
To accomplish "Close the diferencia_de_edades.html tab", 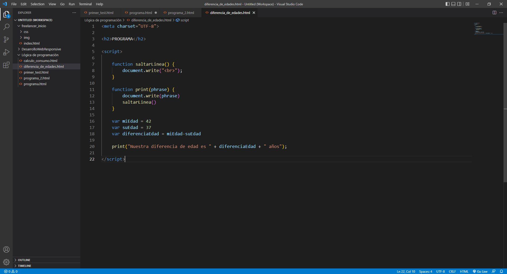I will click(254, 13).
